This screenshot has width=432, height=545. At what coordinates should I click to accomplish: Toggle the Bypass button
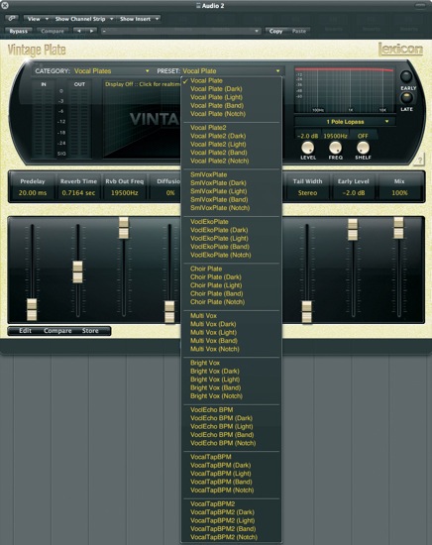coord(19,32)
